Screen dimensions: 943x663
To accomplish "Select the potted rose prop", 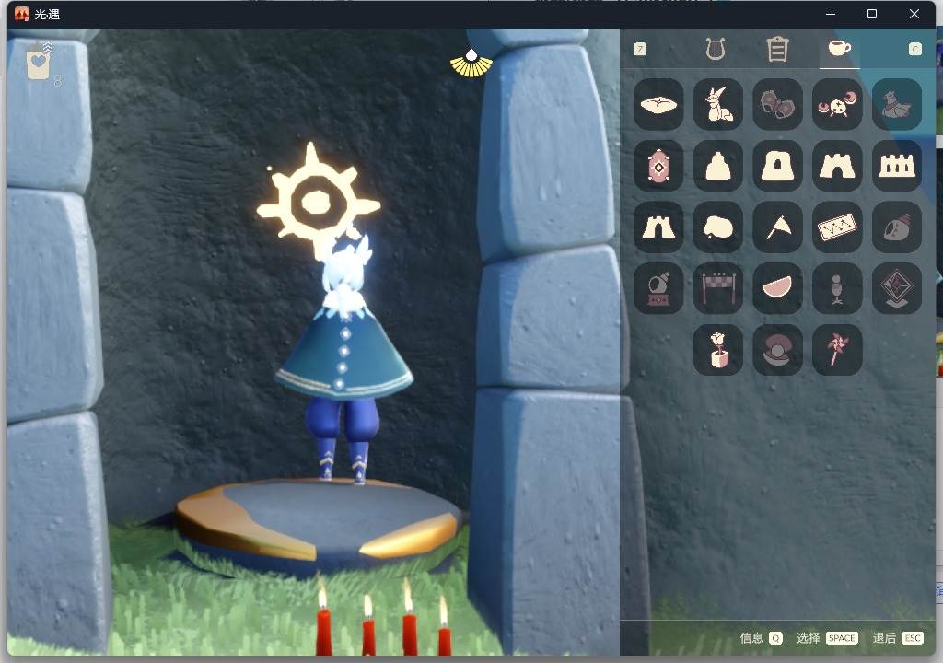I will 718,350.
